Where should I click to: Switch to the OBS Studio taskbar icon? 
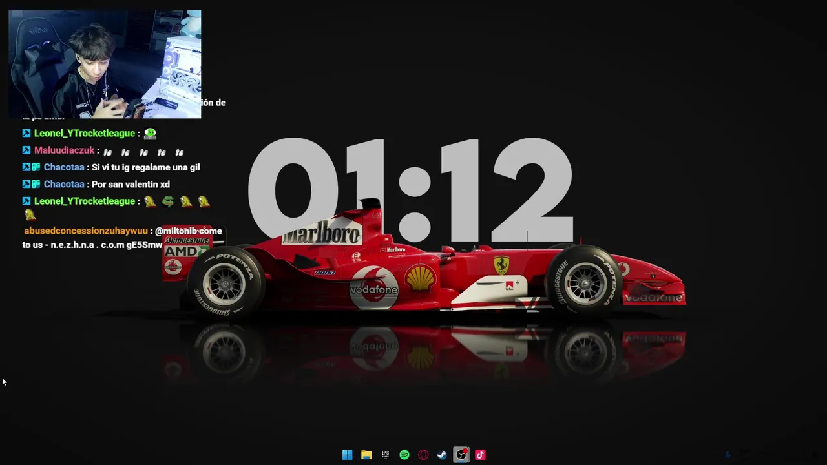(461, 455)
